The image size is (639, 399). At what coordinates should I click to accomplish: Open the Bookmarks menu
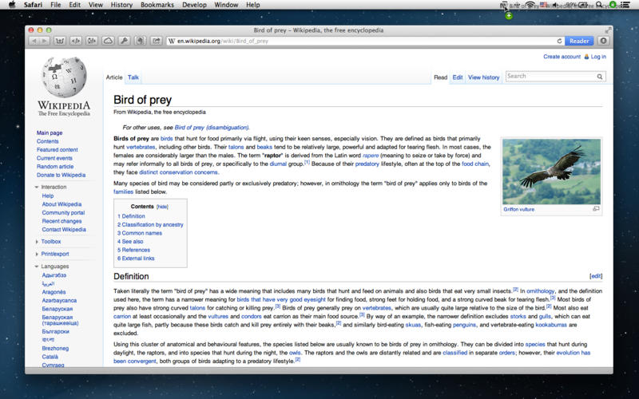click(157, 5)
